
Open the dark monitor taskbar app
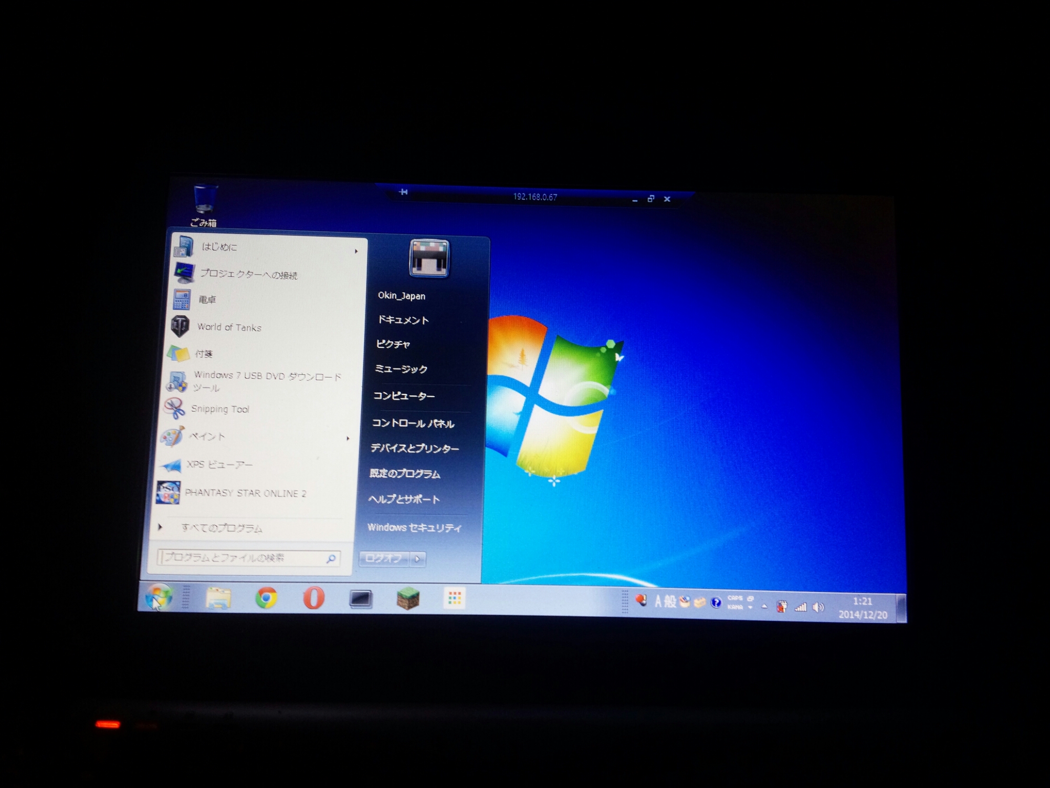click(x=361, y=599)
